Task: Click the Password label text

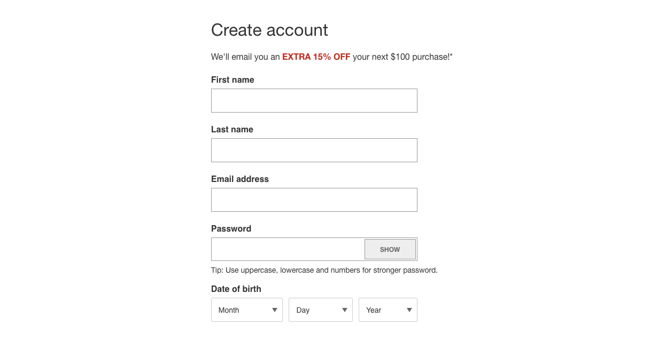Action: coord(231,229)
